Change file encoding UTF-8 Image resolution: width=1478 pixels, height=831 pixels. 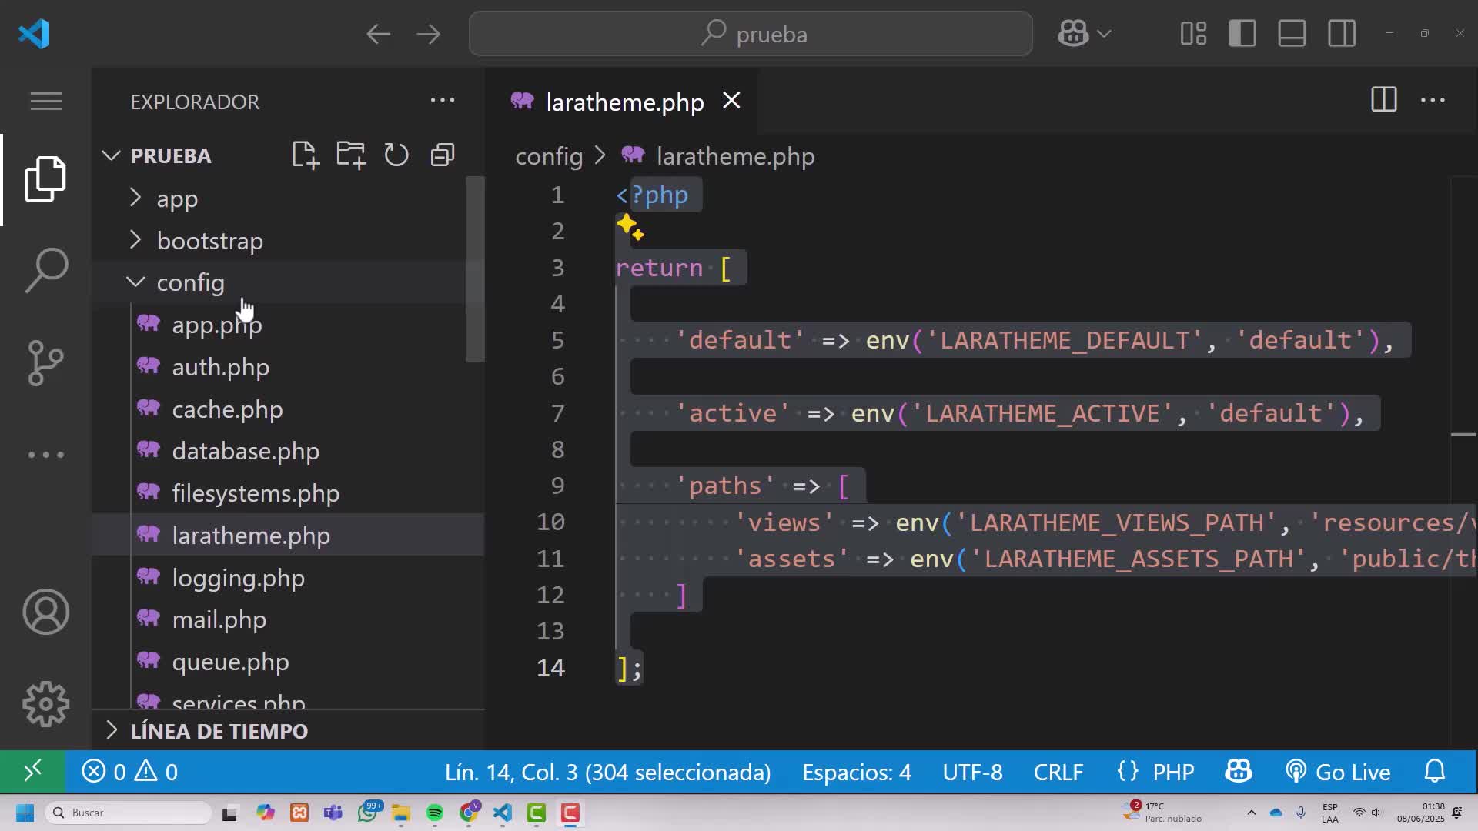pyautogui.click(x=973, y=772)
